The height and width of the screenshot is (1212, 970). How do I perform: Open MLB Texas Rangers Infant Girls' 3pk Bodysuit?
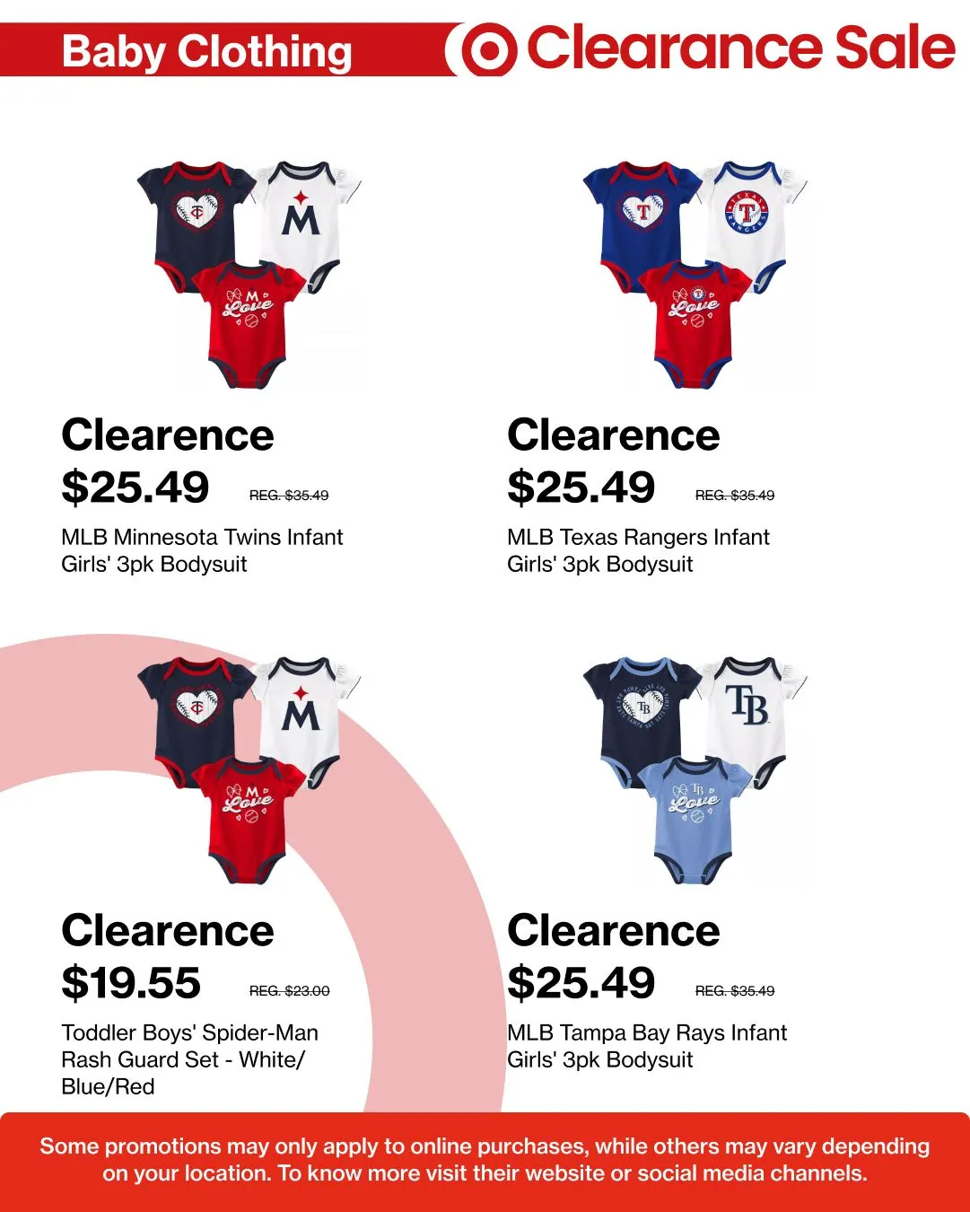(638, 550)
